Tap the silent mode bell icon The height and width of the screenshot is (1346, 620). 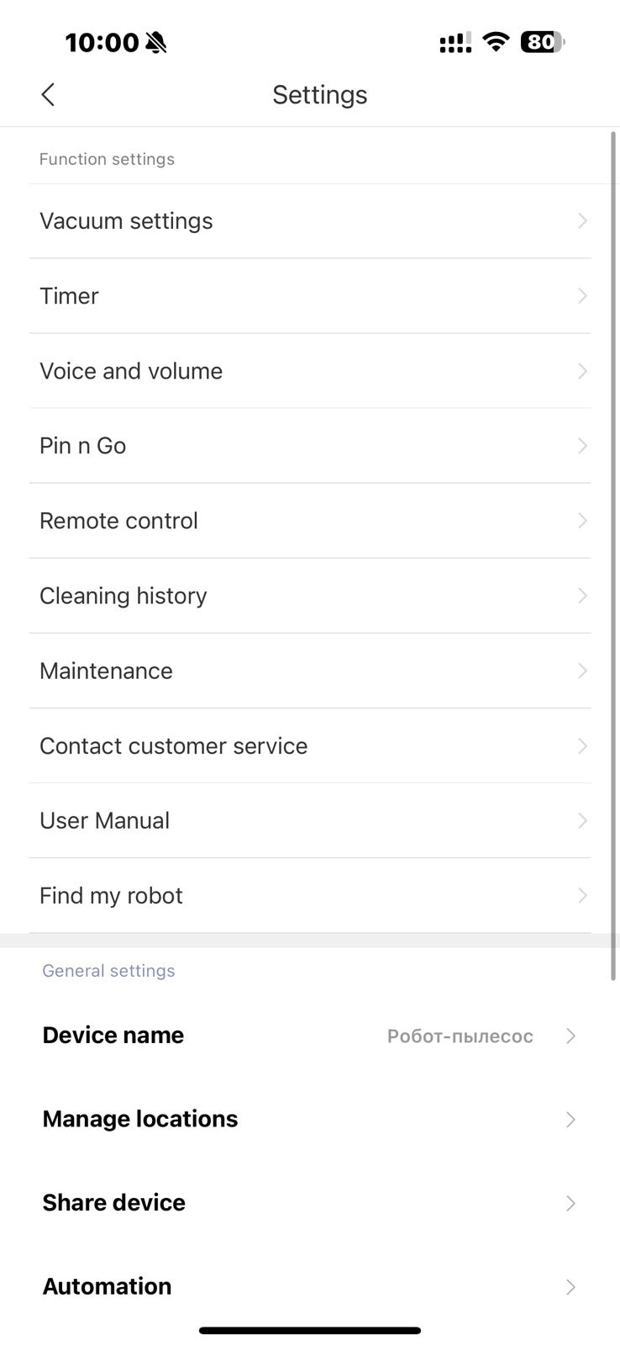[x=156, y=42]
